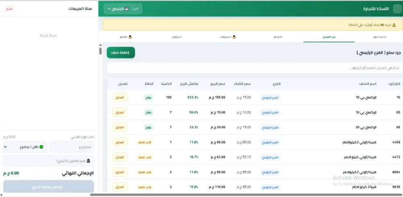This screenshot has height=197, width=403.
Task: Switch to the شاشة البيع tab
Action: point(380,37)
